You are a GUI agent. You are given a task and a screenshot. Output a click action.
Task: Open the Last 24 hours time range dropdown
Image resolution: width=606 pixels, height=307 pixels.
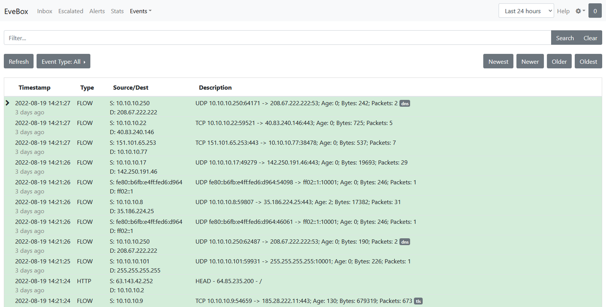(526, 11)
